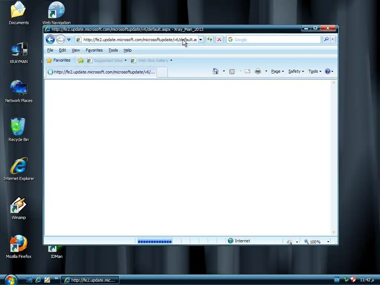
Task: Click the 11:42 taskbar clock
Action: [x=367, y=280]
